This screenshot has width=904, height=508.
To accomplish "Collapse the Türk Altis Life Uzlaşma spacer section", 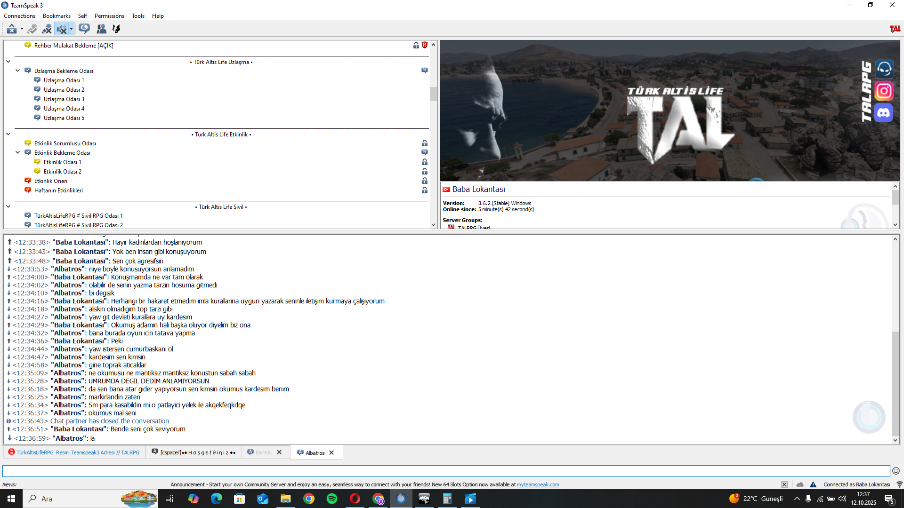I will tap(8, 62).
